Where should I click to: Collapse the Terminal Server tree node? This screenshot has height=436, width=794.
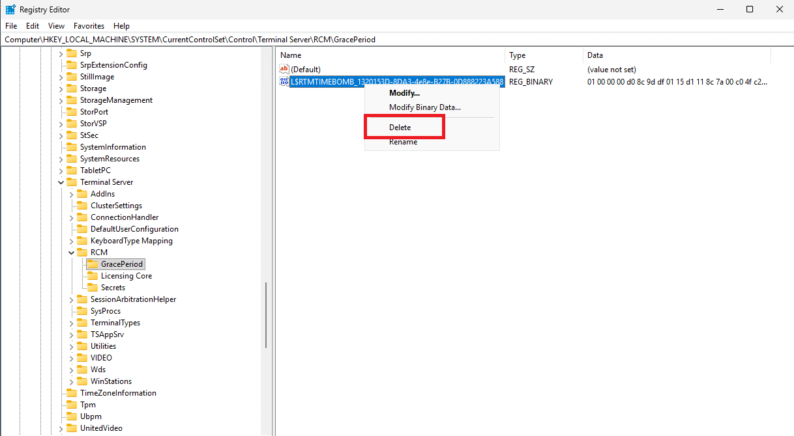61,182
